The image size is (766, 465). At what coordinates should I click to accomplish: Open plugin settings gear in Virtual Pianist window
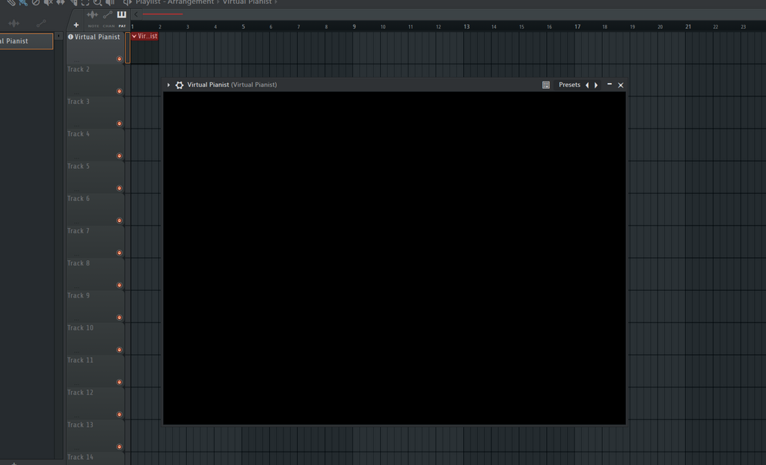[x=180, y=85]
